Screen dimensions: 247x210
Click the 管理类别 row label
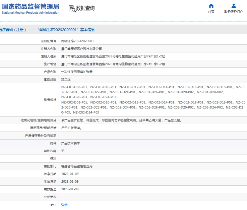[x=50, y=79]
